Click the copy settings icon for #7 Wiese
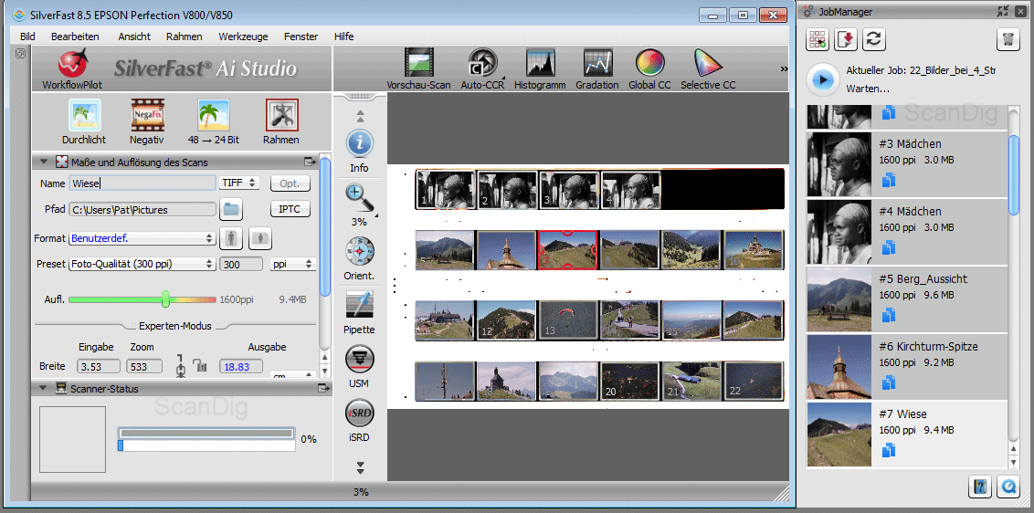 [888, 450]
